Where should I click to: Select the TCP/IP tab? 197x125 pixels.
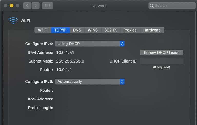(x=60, y=30)
